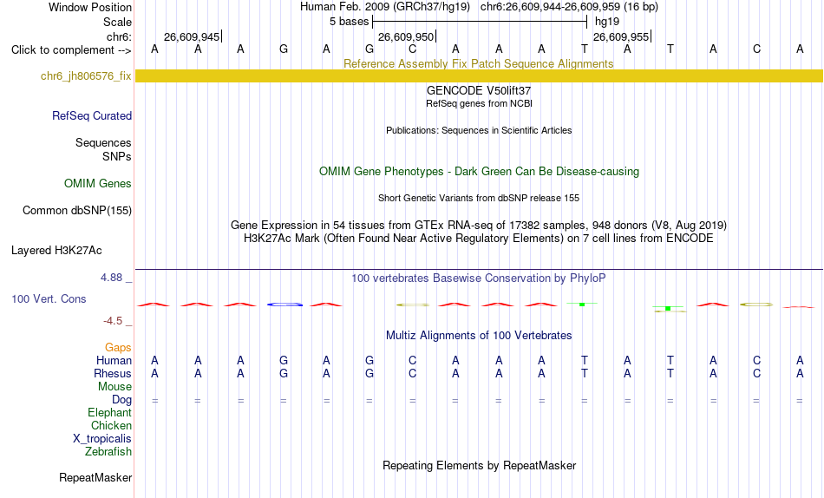Click the RepeatMasker track label
Image resolution: width=824 pixels, height=498 pixels.
95,477
